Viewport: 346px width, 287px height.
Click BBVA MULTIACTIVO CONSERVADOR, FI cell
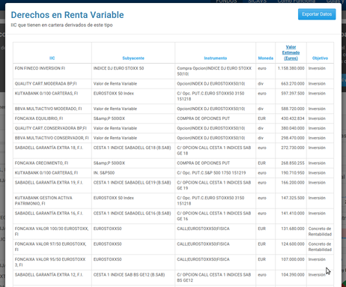coord(52,138)
